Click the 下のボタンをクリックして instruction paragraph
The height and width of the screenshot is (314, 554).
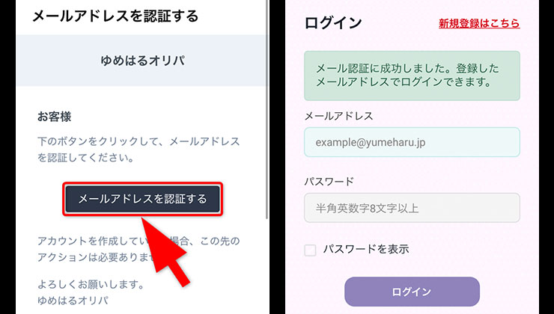[x=138, y=150]
